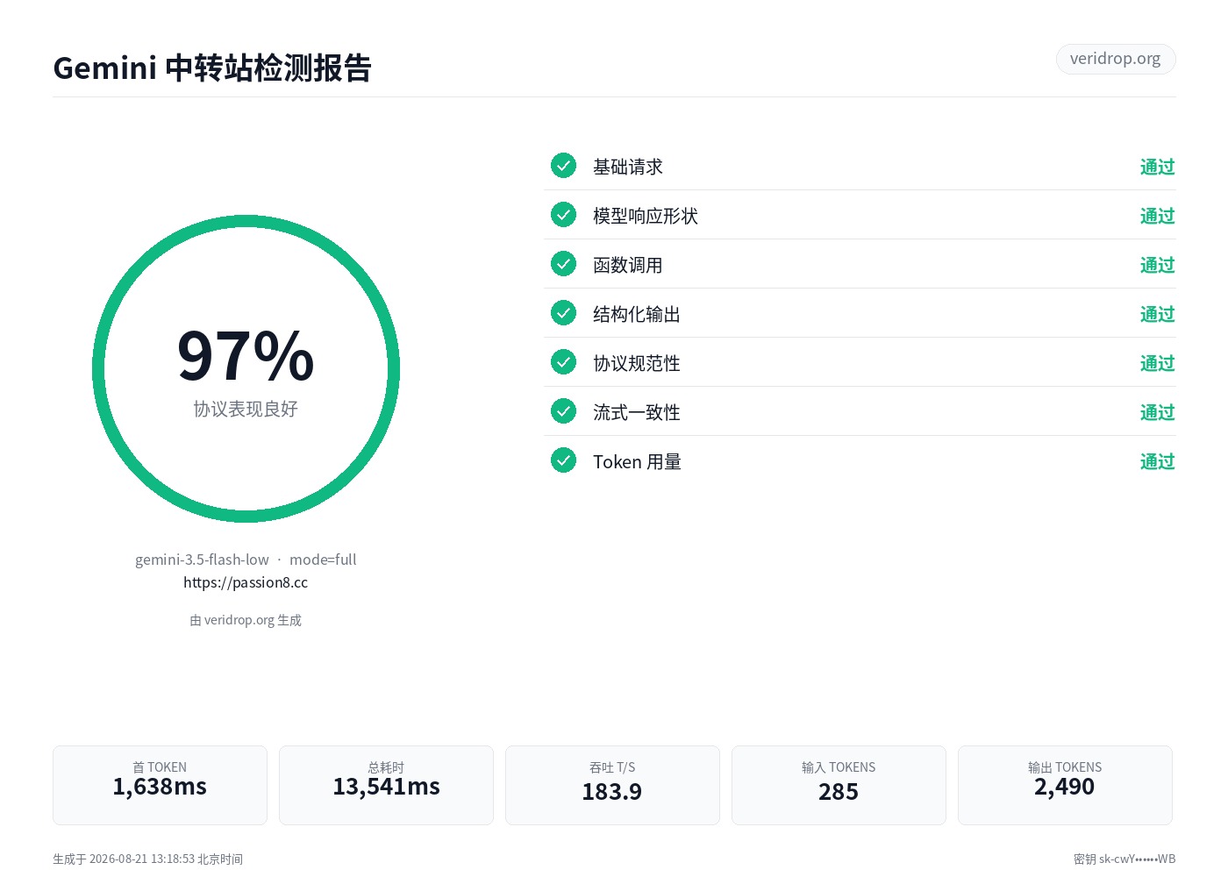Click green check icon beside 函数调用
This screenshot has height=877, width=1228.
(x=563, y=263)
